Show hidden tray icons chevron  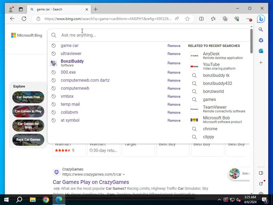coord(219,200)
